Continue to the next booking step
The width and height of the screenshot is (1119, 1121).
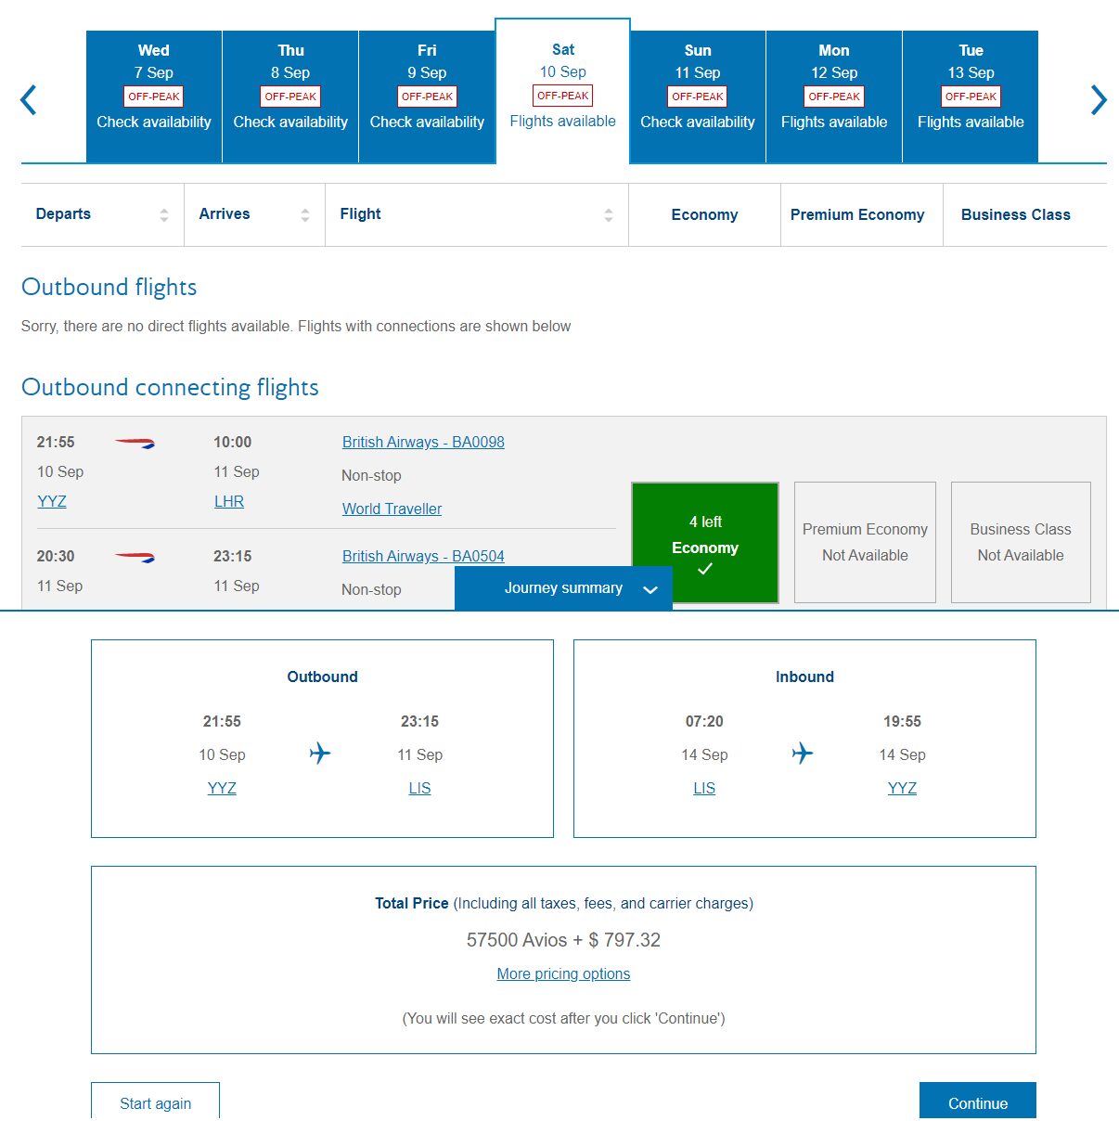click(978, 1102)
